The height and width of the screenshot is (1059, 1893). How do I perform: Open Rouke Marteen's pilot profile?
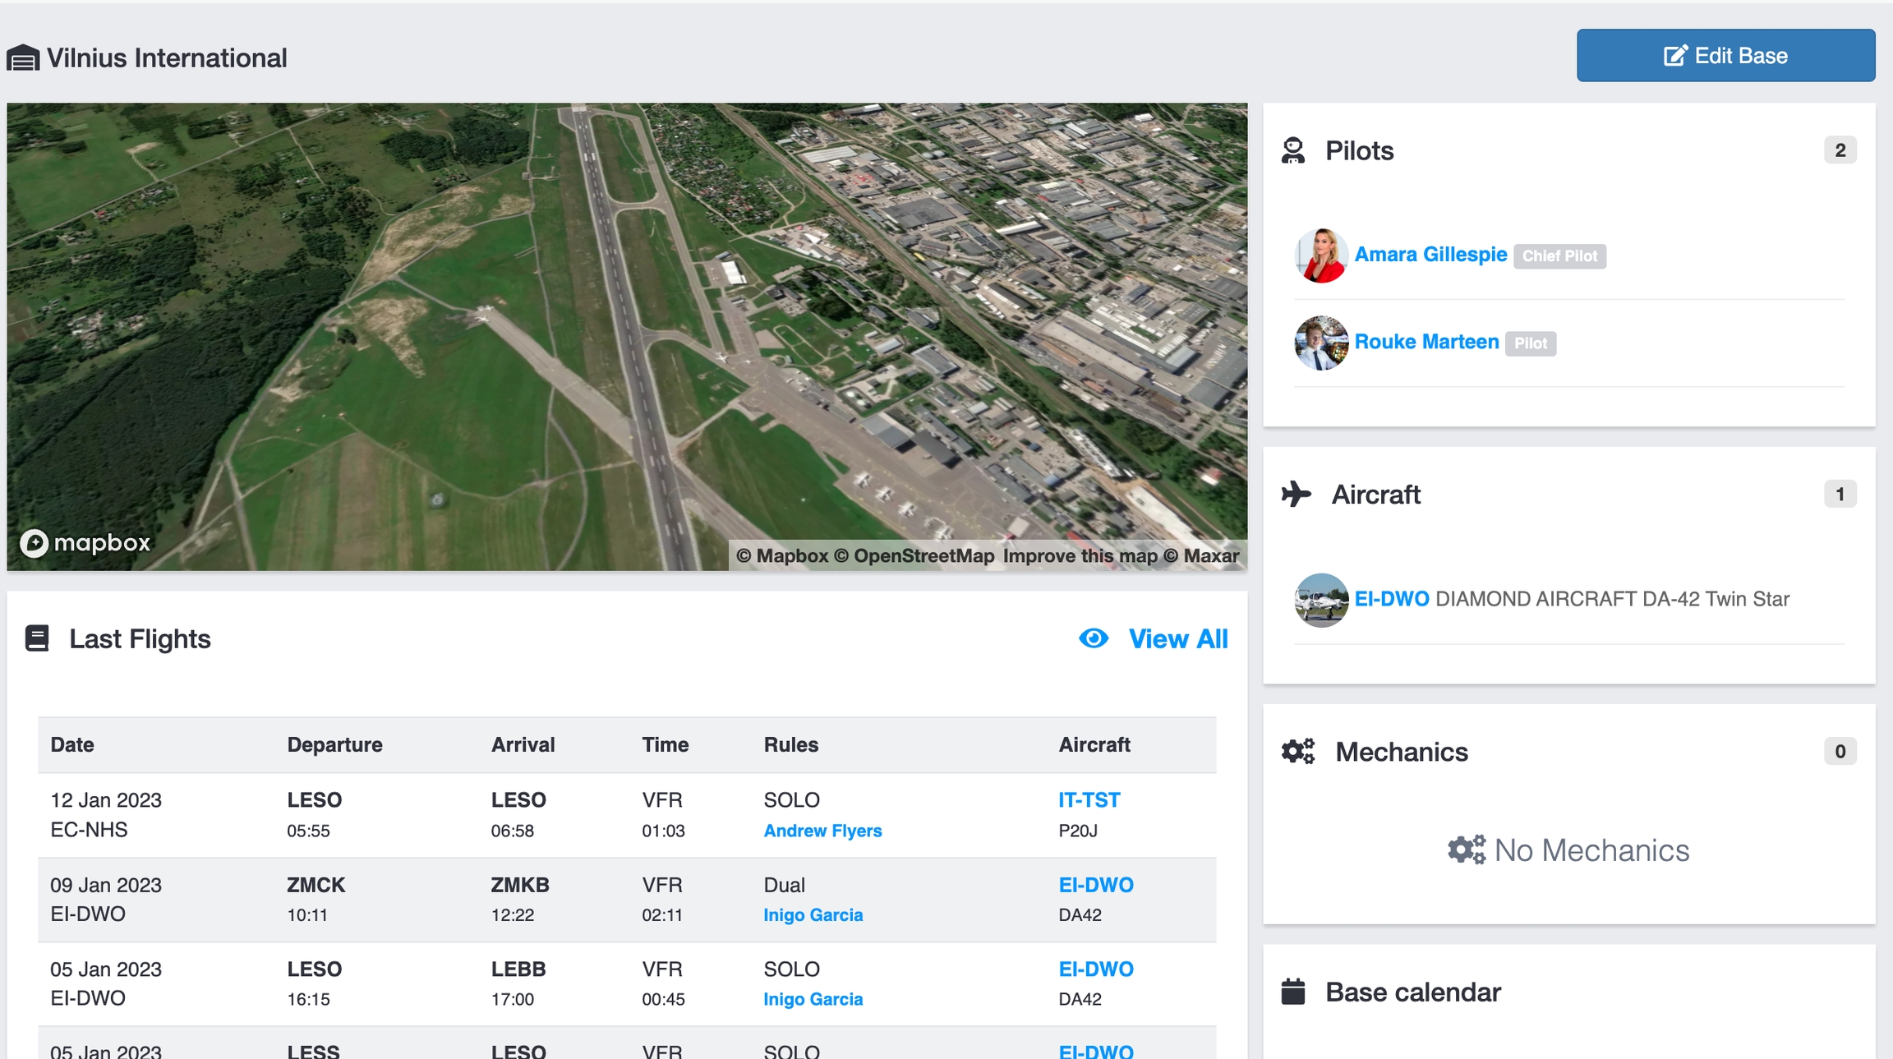pos(1426,342)
